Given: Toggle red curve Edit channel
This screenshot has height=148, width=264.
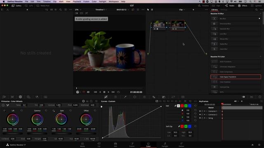Looking at the screenshot, I should point(182,106).
